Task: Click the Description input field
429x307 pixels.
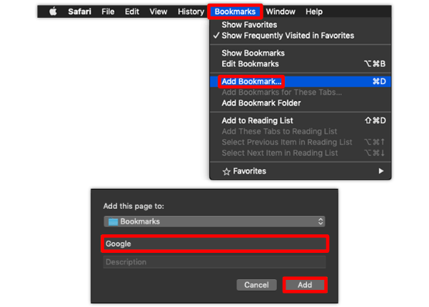Action: pos(214,262)
